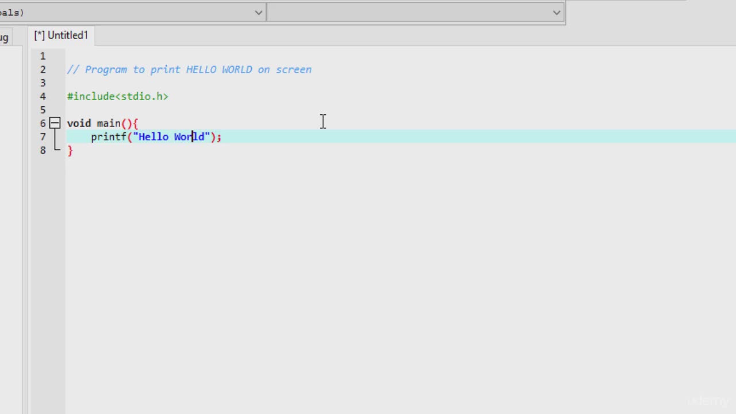This screenshot has width=736, height=414.
Task: Click line number 5 in the gutter
Action: coord(43,110)
